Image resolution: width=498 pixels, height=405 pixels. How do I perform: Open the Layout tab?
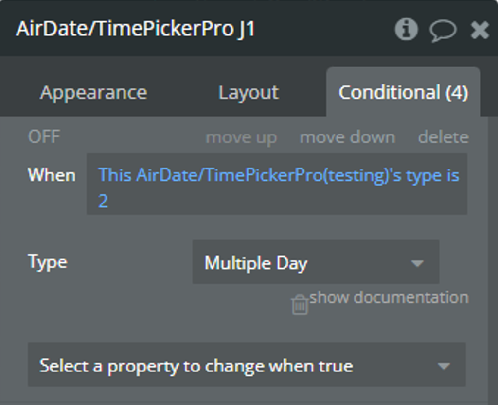coord(248,92)
